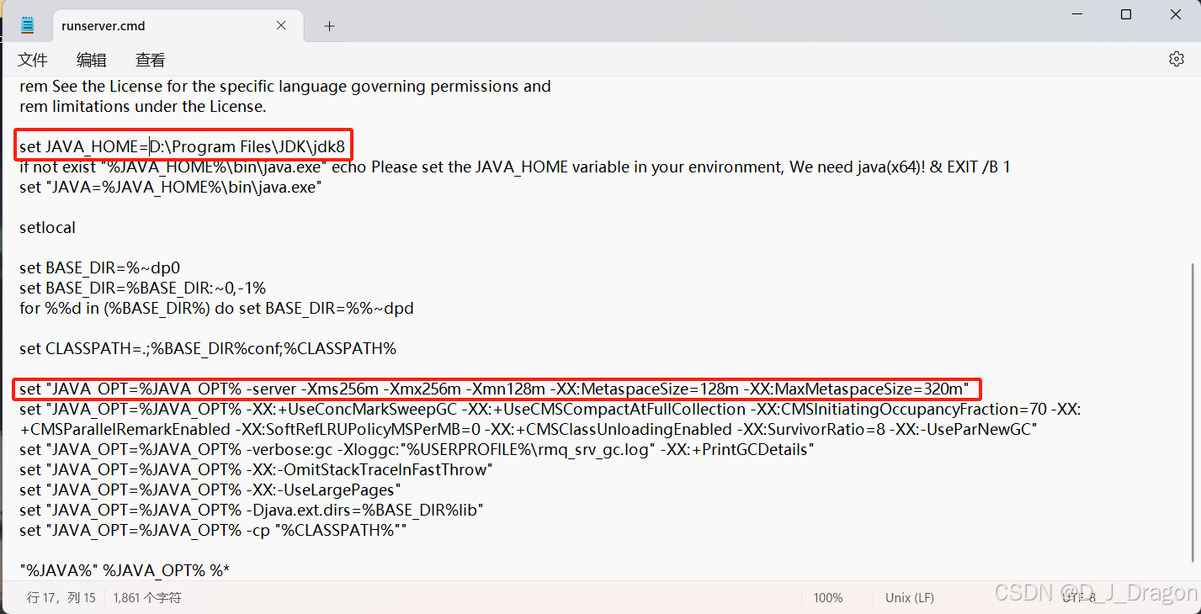
Task: Click the line "set BASE_DIR=%~dp0"
Action: pos(100,268)
